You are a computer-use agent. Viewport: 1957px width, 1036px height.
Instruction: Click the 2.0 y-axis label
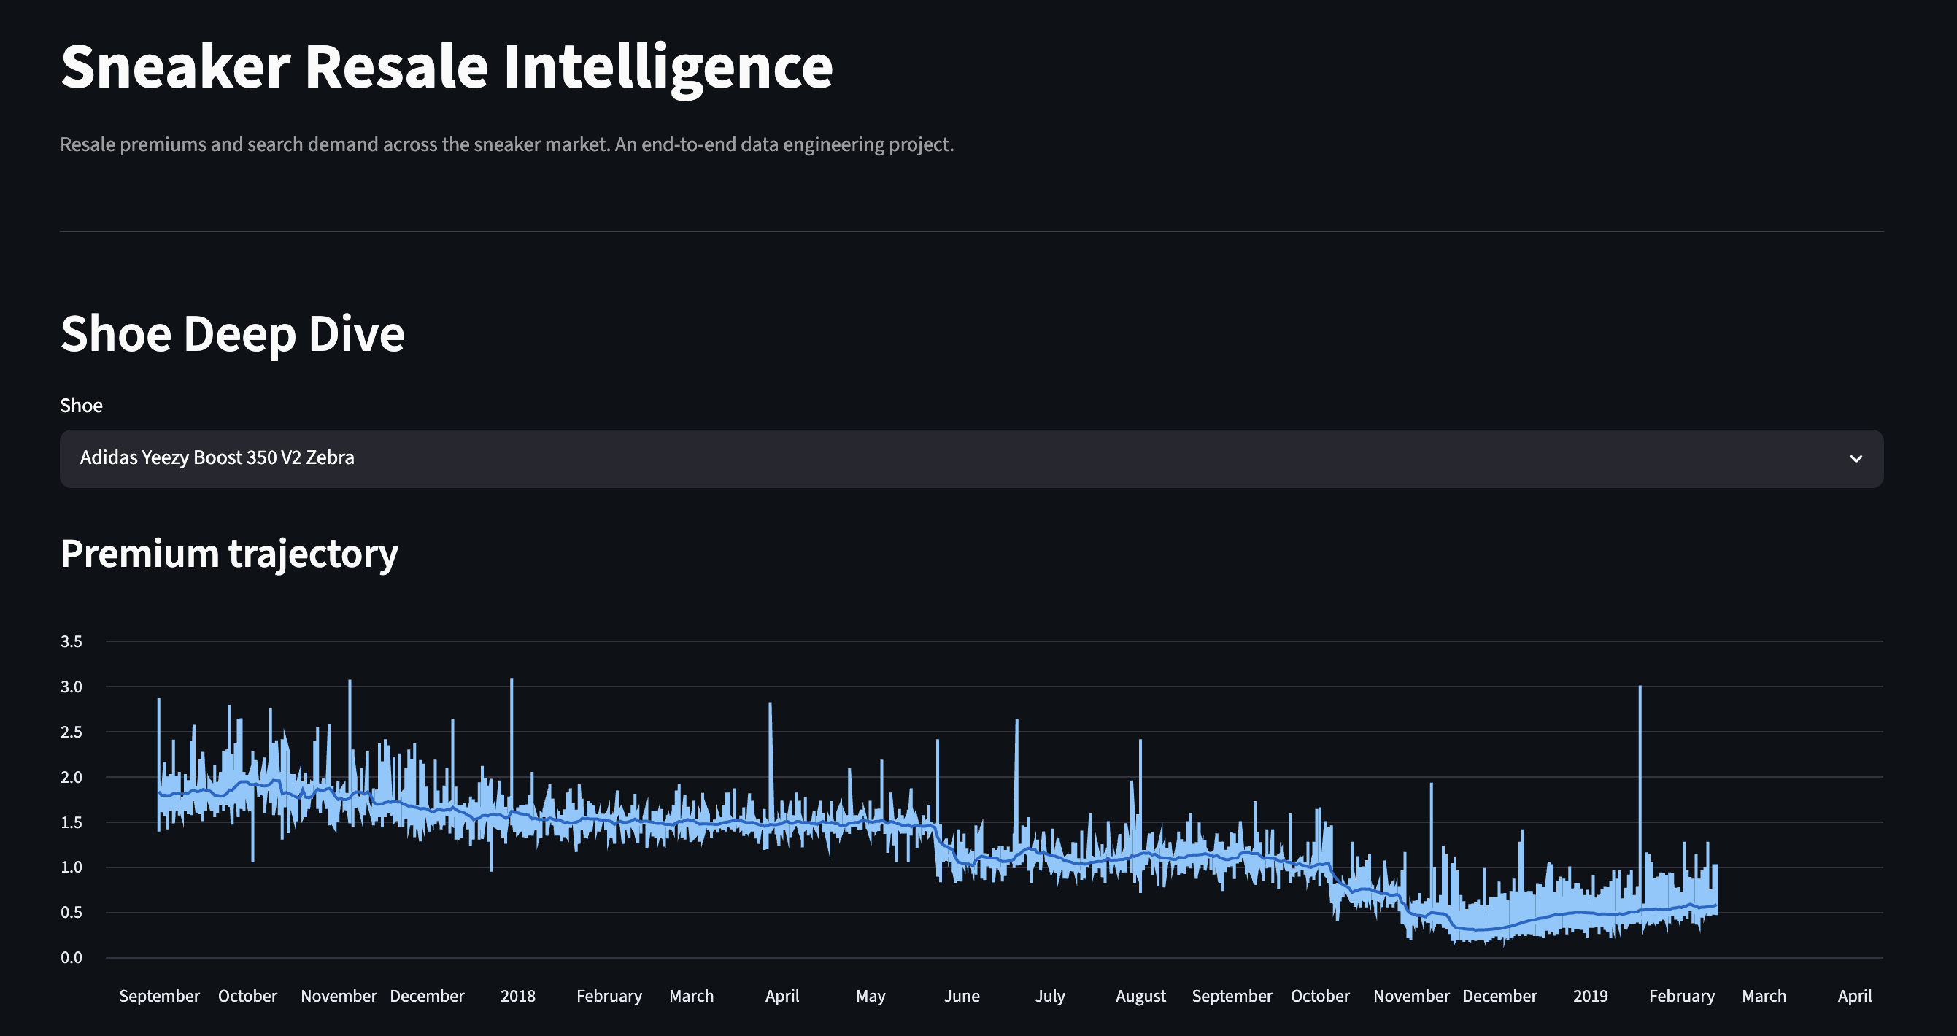pyautogui.click(x=72, y=777)
